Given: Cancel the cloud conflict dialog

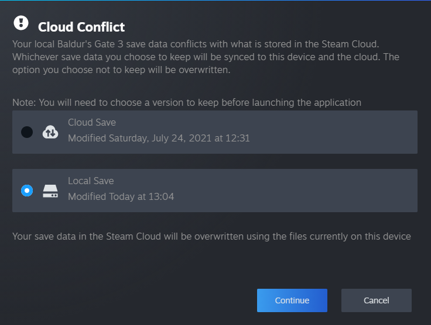Looking at the screenshot, I should click(376, 300).
